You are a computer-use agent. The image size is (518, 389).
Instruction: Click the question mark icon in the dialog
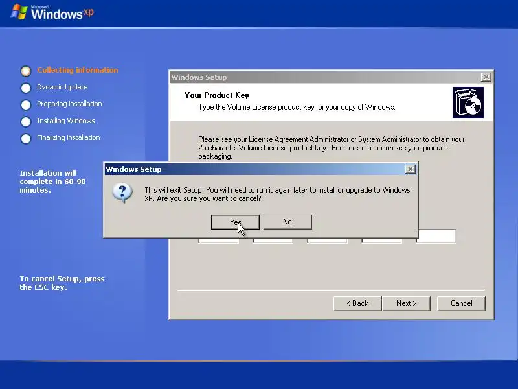pos(122,193)
